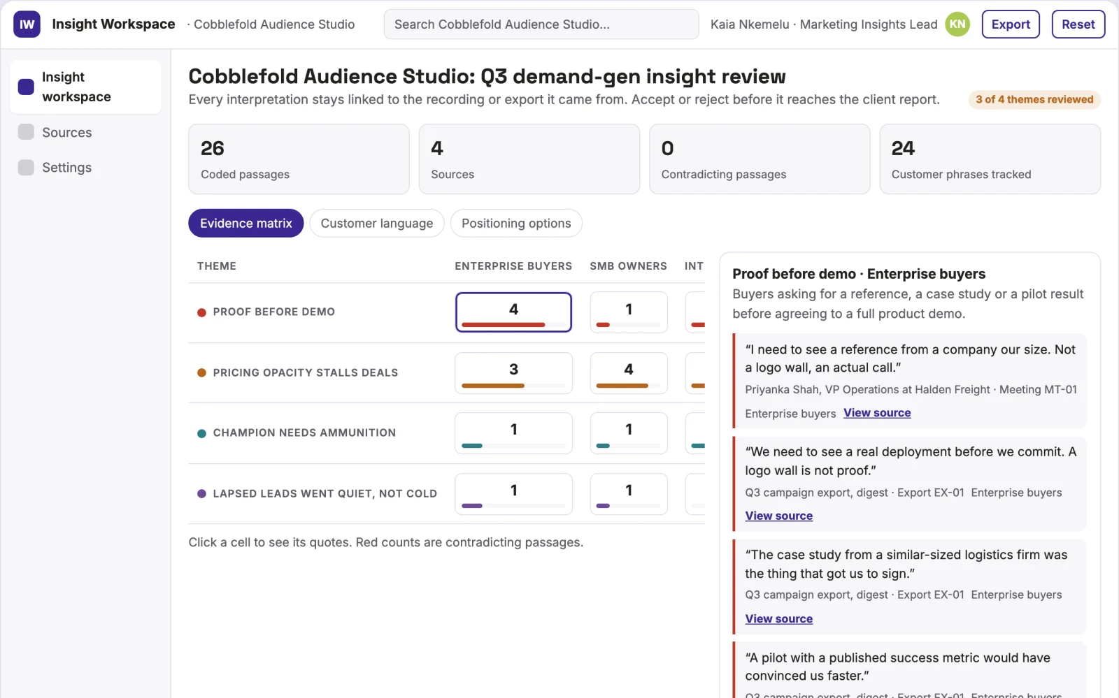Select Champion needs ammunition Enterprise buyers cell
Image resolution: width=1119 pixels, height=698 pixels.
pos(513,433)
